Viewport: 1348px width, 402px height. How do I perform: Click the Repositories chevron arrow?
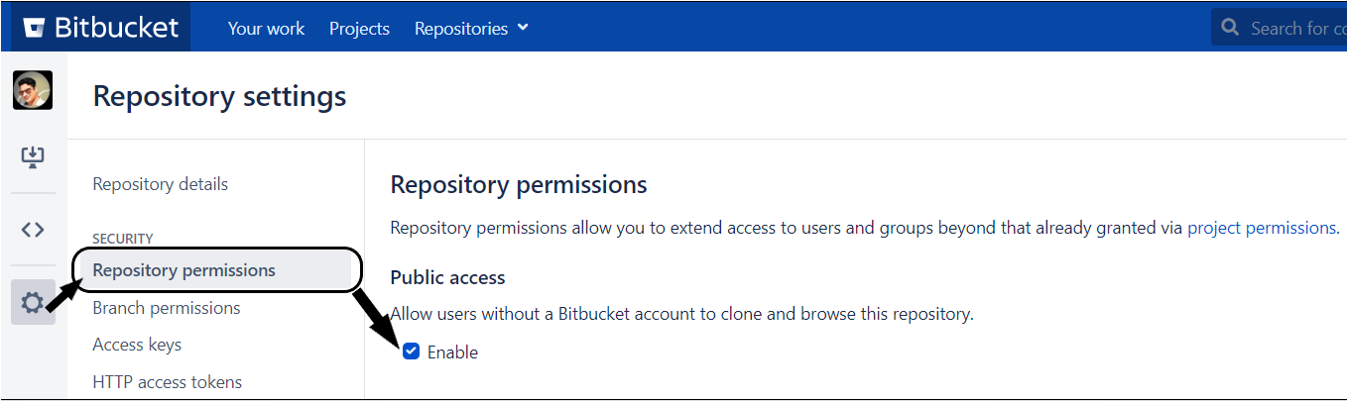click(523, 29)
